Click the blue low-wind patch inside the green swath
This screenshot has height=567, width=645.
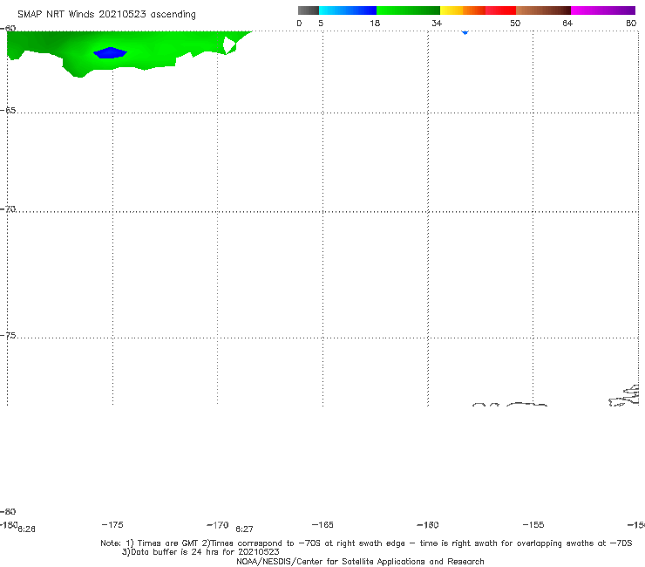(x=110, y=52)
